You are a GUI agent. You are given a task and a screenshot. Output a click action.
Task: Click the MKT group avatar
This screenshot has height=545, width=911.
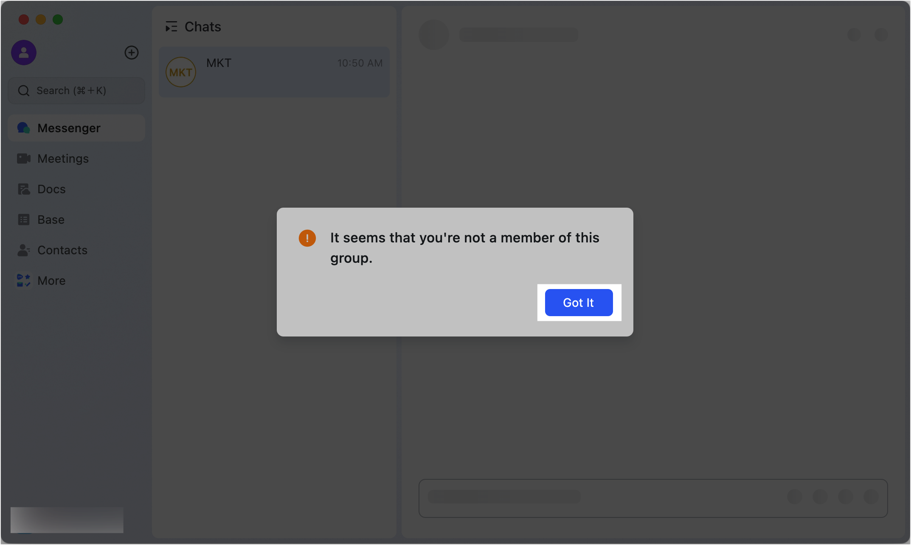(x=181, y=72)
